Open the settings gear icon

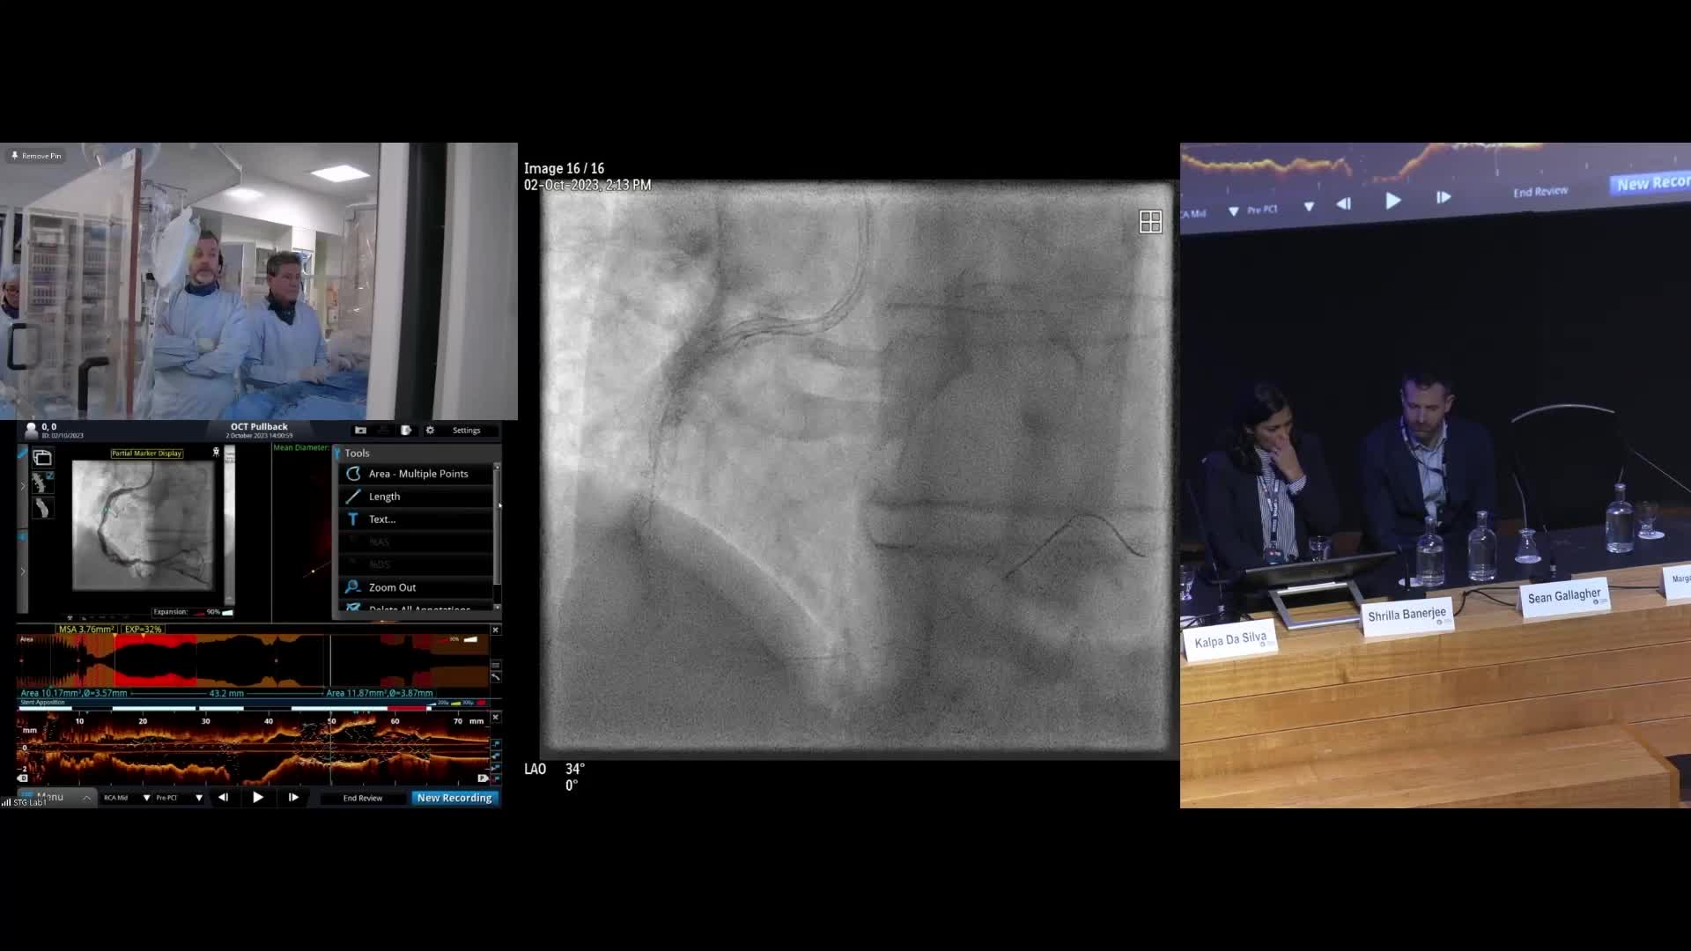(430, 431)
